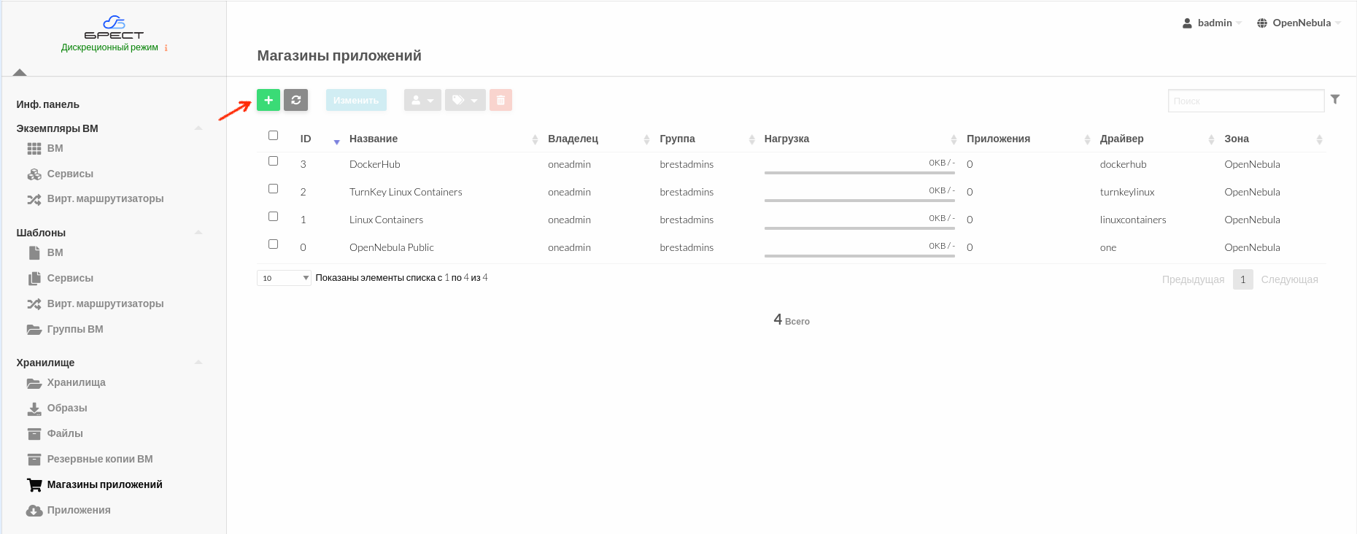This screenshot has width=1357, height=534.
Task: Open Images (Образы) in the sidebar
Action: [66, 408]
